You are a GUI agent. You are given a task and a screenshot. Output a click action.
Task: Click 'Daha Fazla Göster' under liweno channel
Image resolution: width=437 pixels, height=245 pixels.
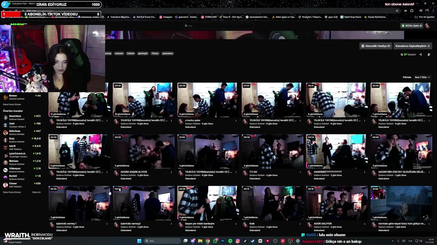click(x=12, y=104)
